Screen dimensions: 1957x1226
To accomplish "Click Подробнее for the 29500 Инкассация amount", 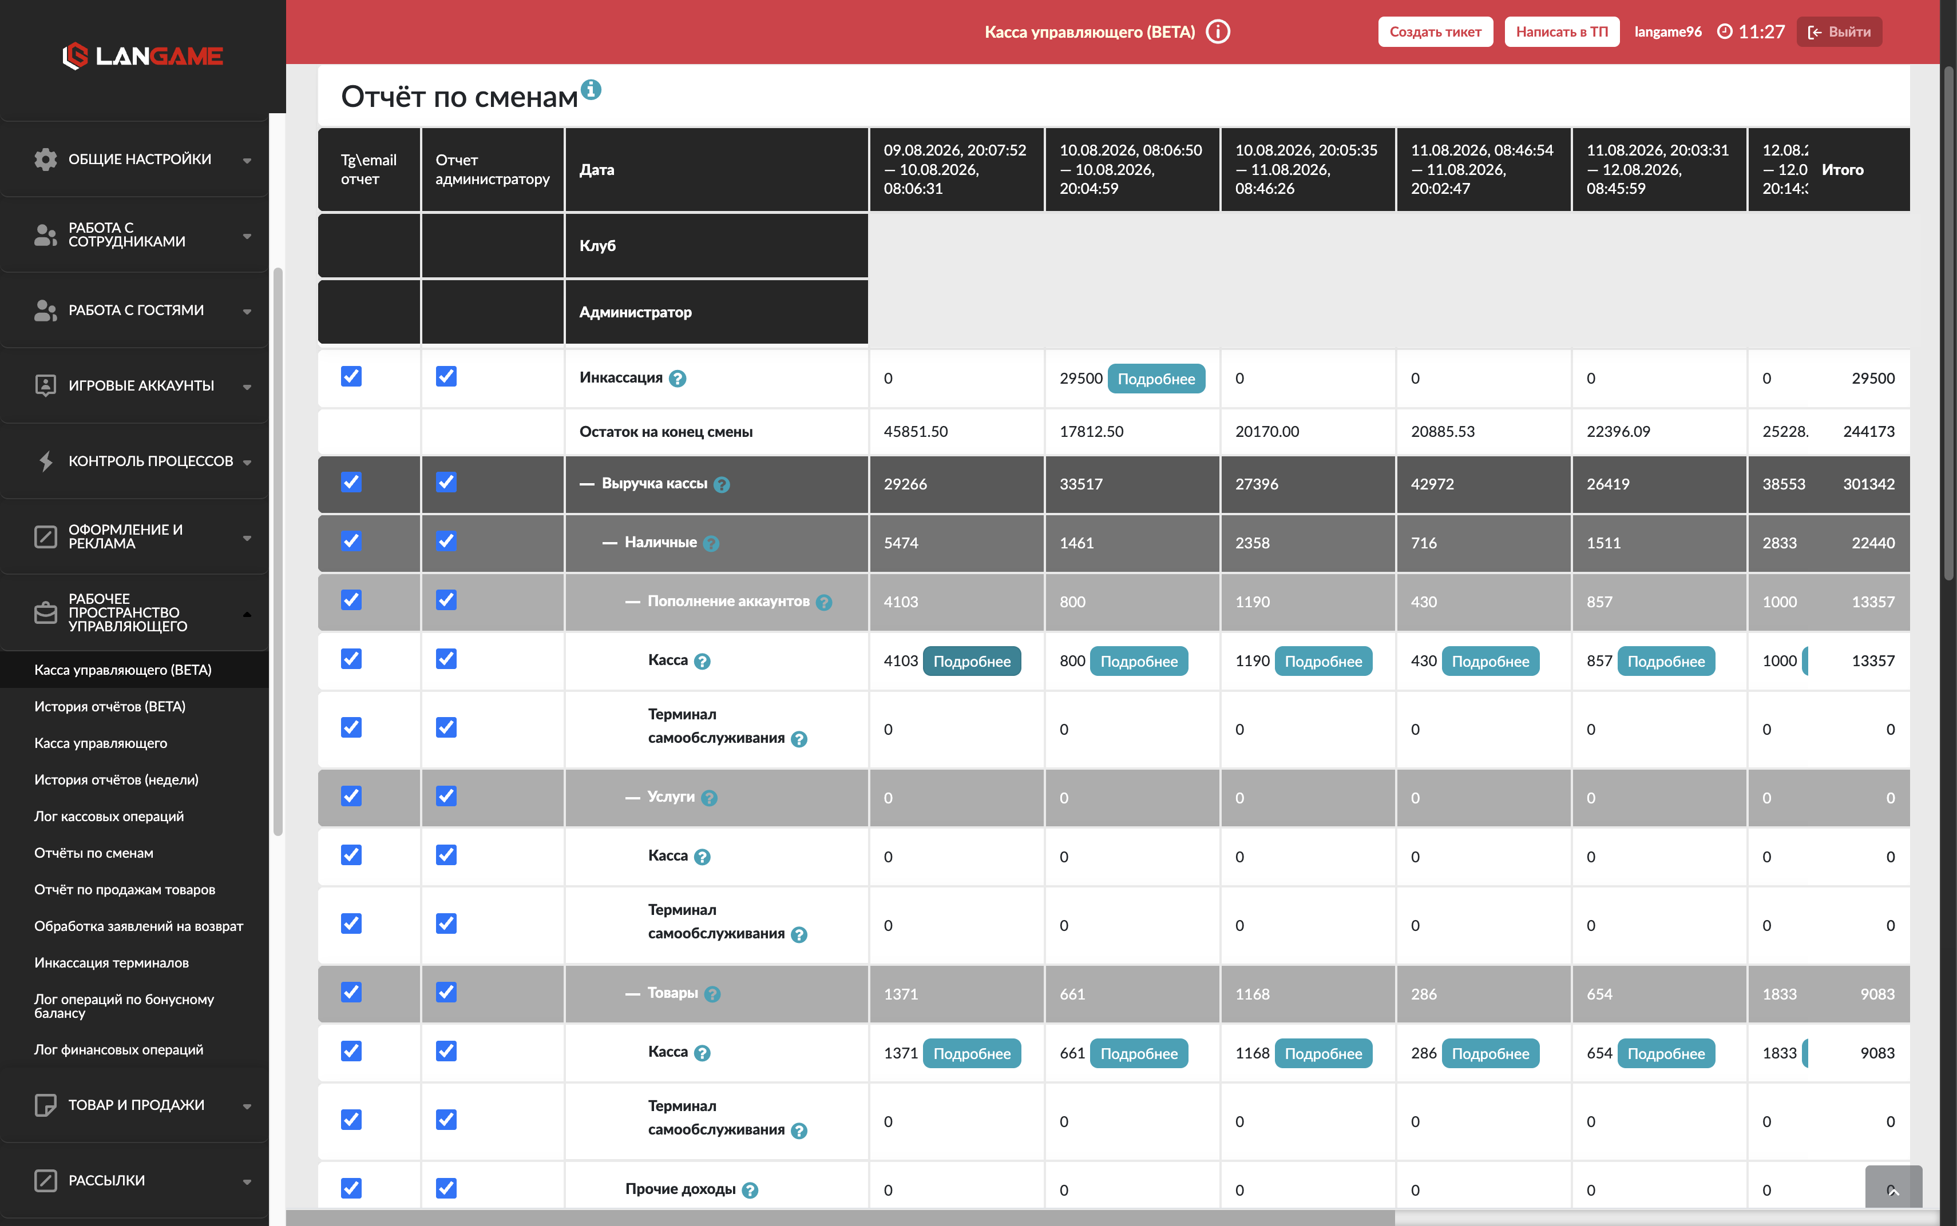I will [1156, 379].
